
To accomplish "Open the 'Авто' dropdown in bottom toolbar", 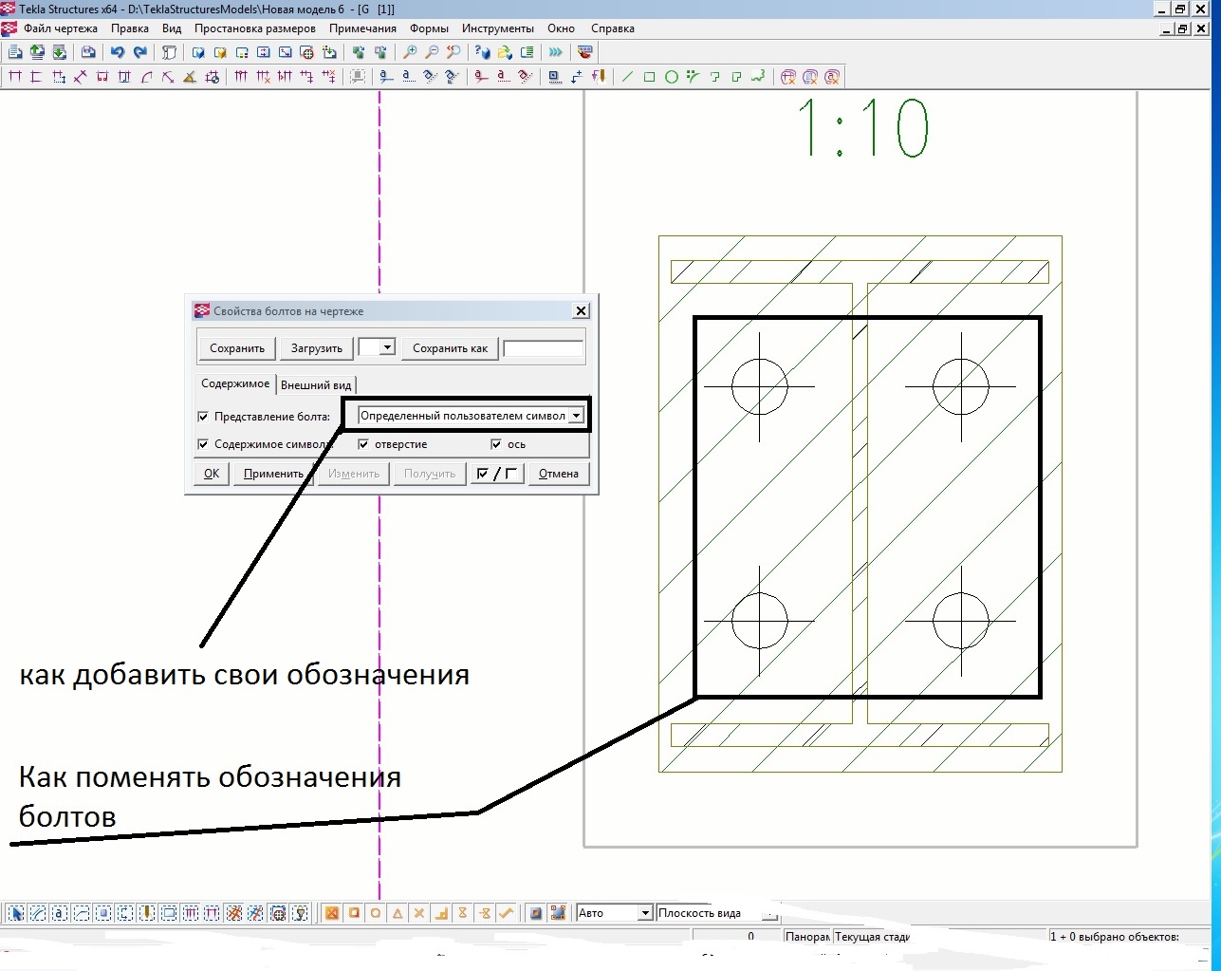I will click(645, 913).
